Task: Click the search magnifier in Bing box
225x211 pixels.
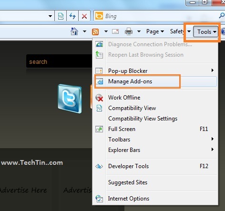Action: pyautogui.click(x=222, y=16)
